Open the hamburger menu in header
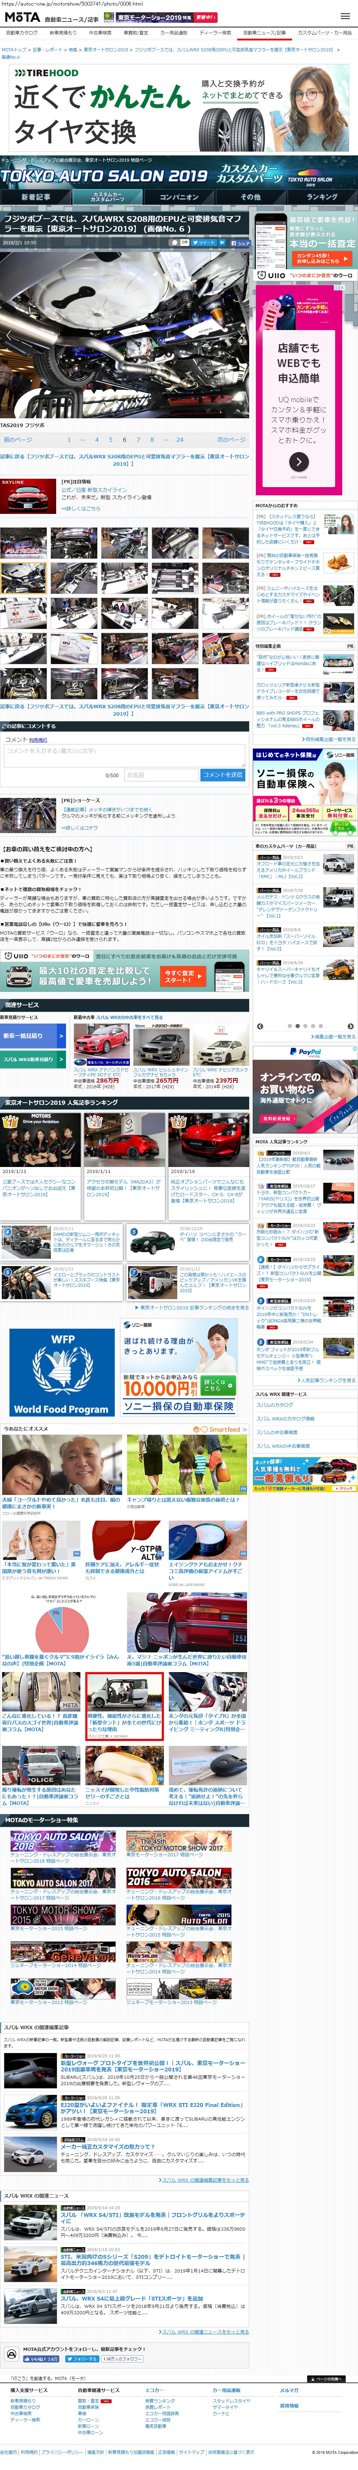The width and height of the screenshot is (358, 2470). (346, 16)
